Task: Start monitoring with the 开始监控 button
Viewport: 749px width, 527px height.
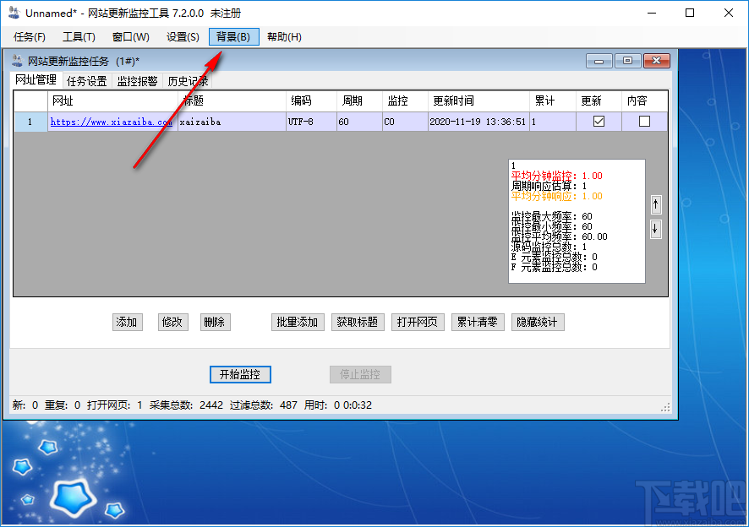Action: coord(239,374)
